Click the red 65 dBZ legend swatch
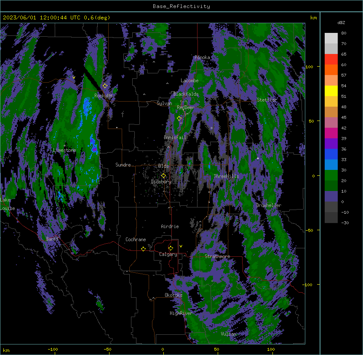This screenshot has height=355, width=363. pyautogui.click(x=331, y=59)
